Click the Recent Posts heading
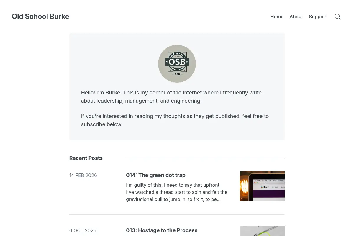Screen dimensions: 354x236 click(86, 158)
